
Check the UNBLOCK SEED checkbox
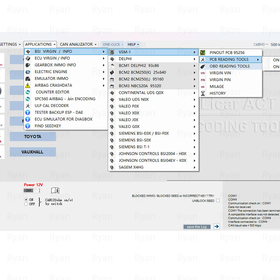(x=218, y=200)
